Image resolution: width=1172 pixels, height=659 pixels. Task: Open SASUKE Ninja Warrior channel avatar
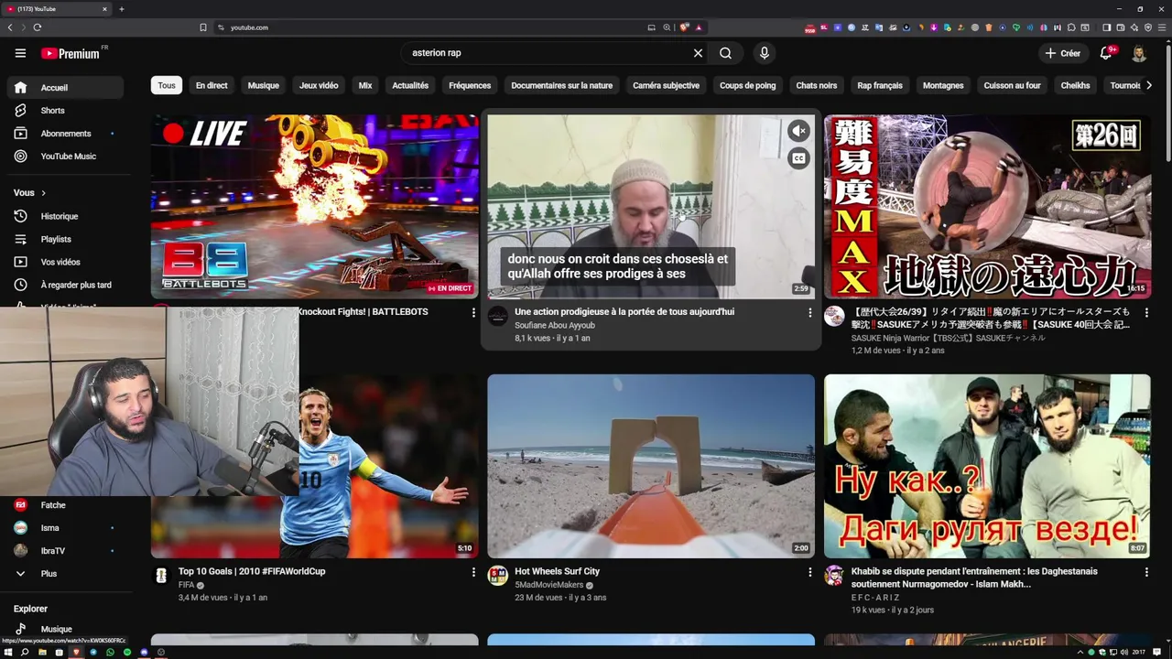tap(834, 317)
